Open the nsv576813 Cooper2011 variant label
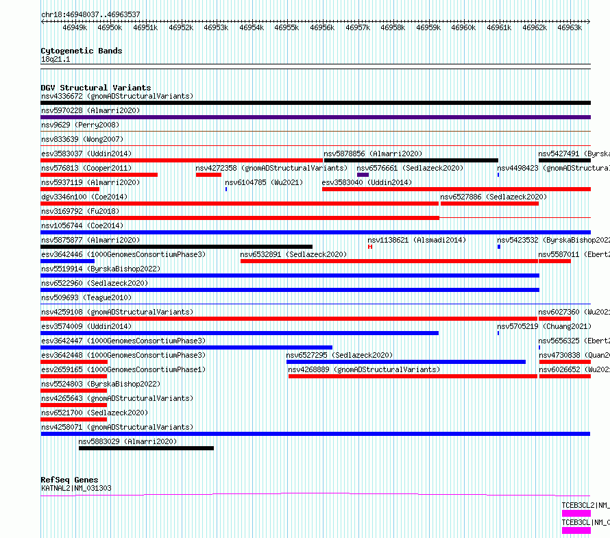Image resolution: width=610 pixels, height=538 pixels. (86, 168)
